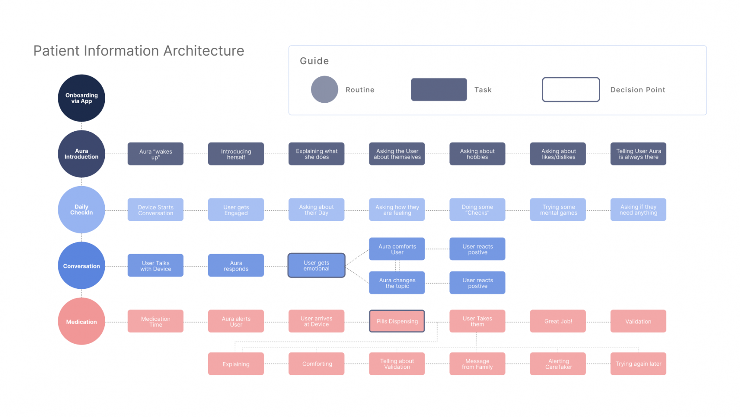Select the Aura comforts User box
Viewport: 740px width, 417px height.
397,249
